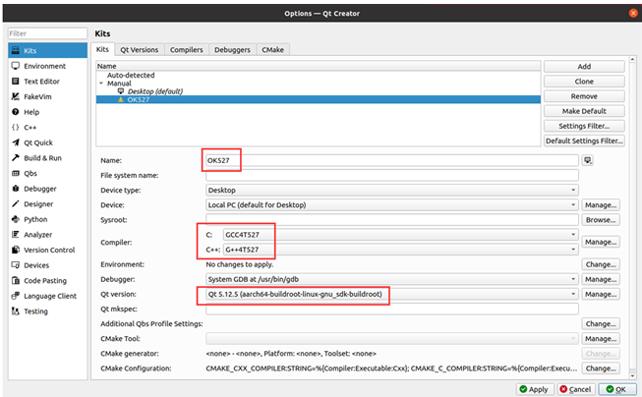
Task: Click Browse... next to Sysroot
Action: click(601, 220)
